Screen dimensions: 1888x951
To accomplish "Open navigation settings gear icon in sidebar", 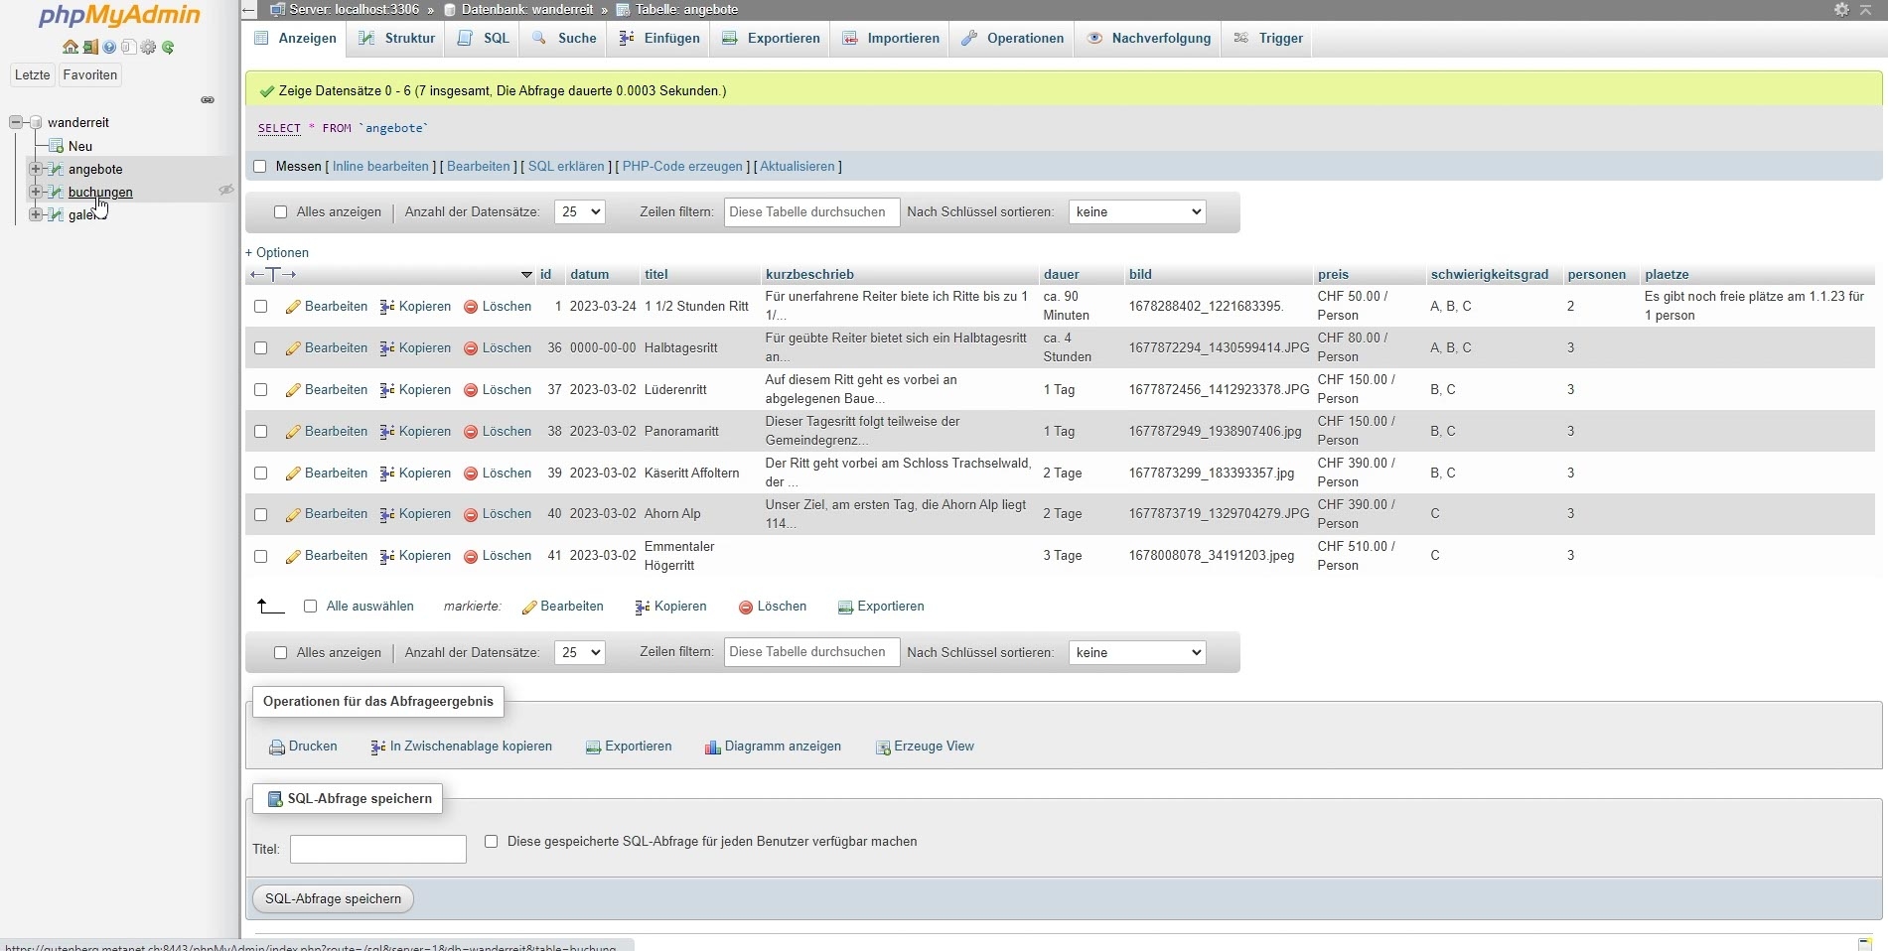I will coord(148,48).
